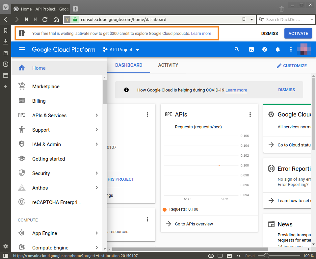Screen dimensions: 316x259
Task: Dismiss the COVID-19 notice
Action: (286, 90)
